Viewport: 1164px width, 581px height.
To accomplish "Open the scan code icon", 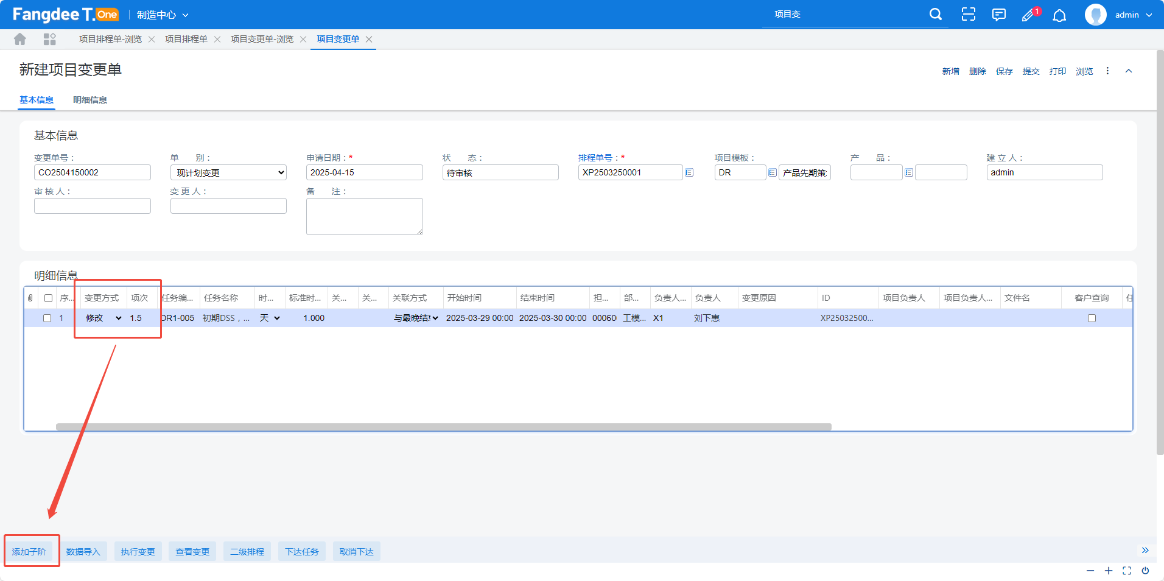I will coord(968,15).
